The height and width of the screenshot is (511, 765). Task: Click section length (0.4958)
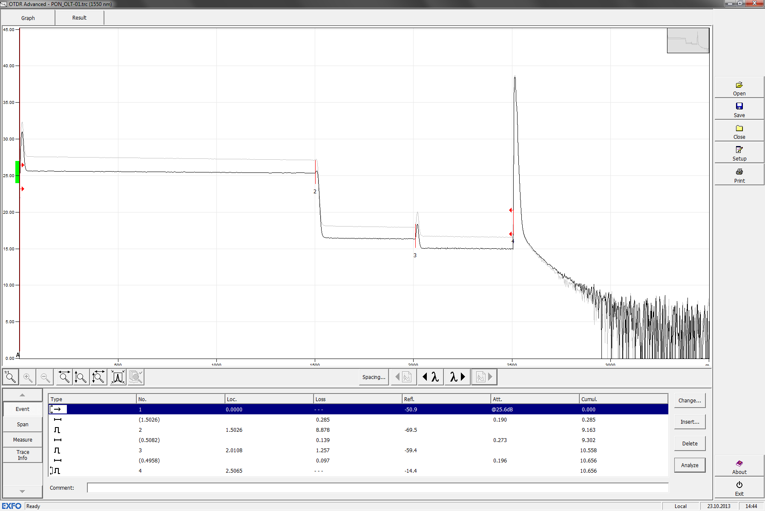[x=149, y=461]
